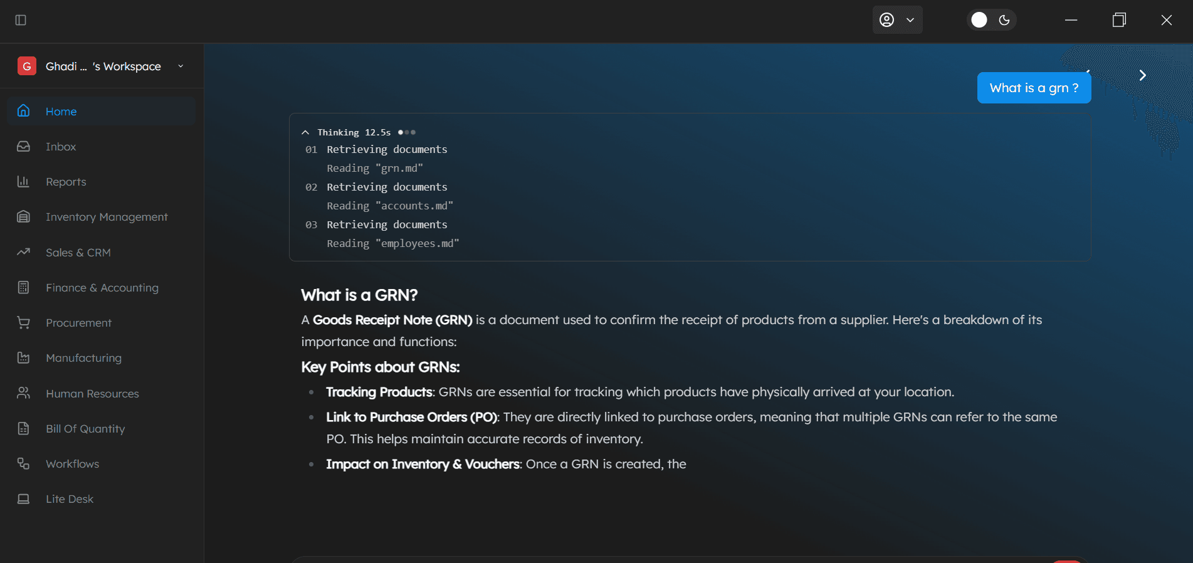Screen dimensions: 1193x563
Task: Click the user avatar icon top-right
Action: (886, 19)
